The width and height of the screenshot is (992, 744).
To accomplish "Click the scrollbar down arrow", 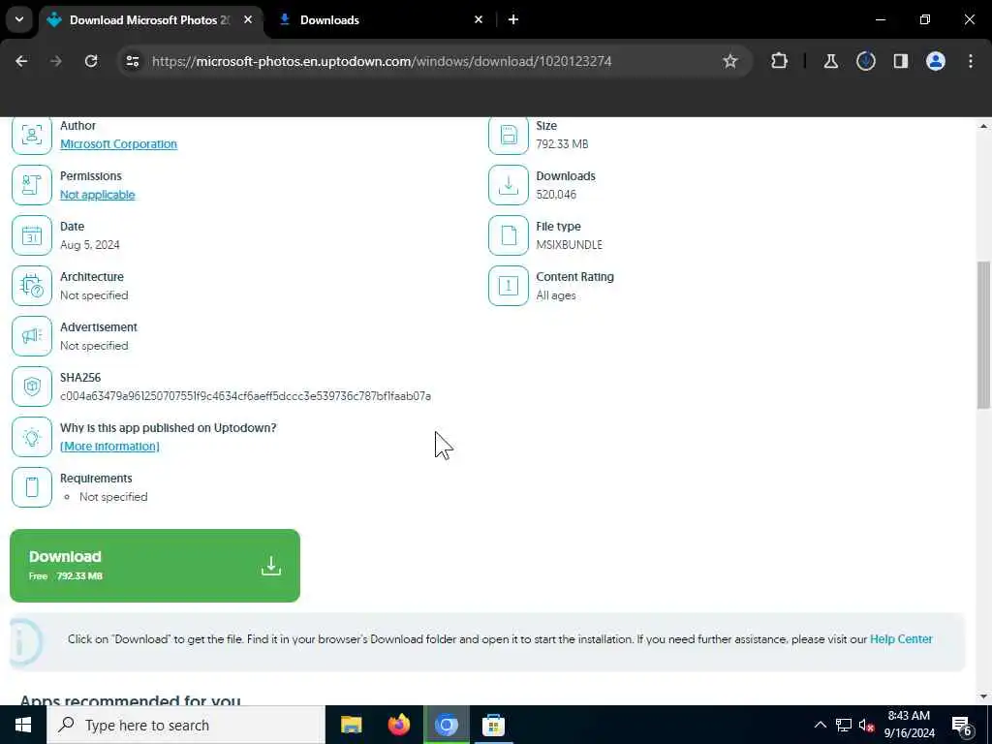I will coord(983,697).
